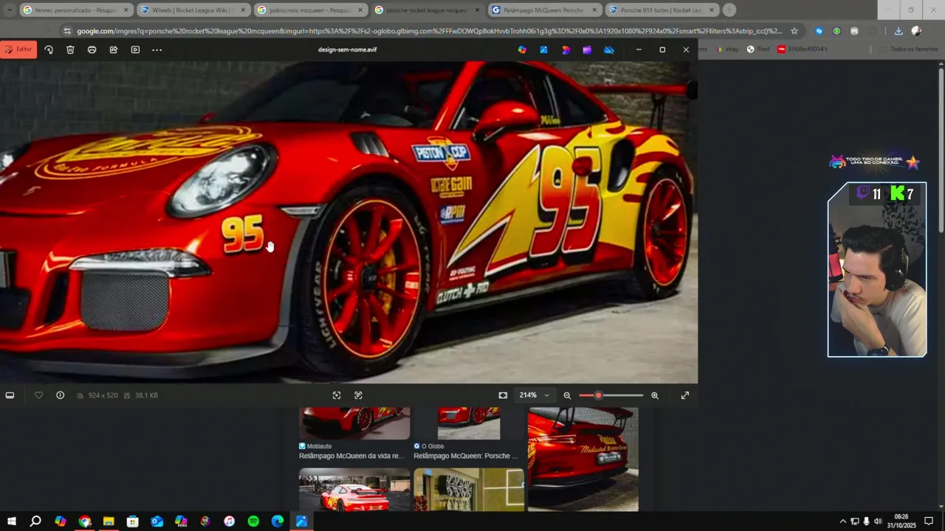The image size is (945, 531).
Task: Expand the 214% zoom level dropdown
Action: coord(535,395)
